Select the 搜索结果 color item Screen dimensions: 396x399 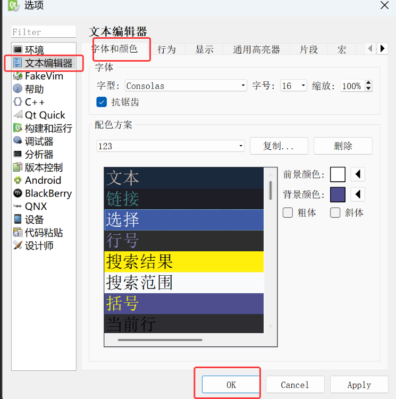coord(184,261)
